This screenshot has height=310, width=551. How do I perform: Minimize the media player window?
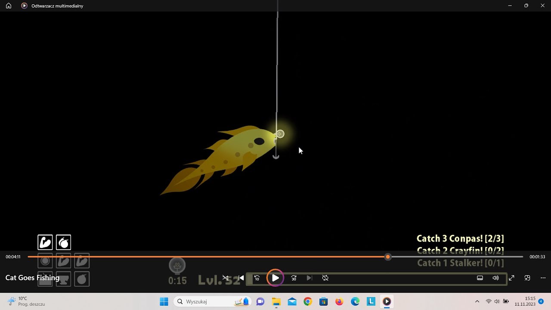(510, 6)
